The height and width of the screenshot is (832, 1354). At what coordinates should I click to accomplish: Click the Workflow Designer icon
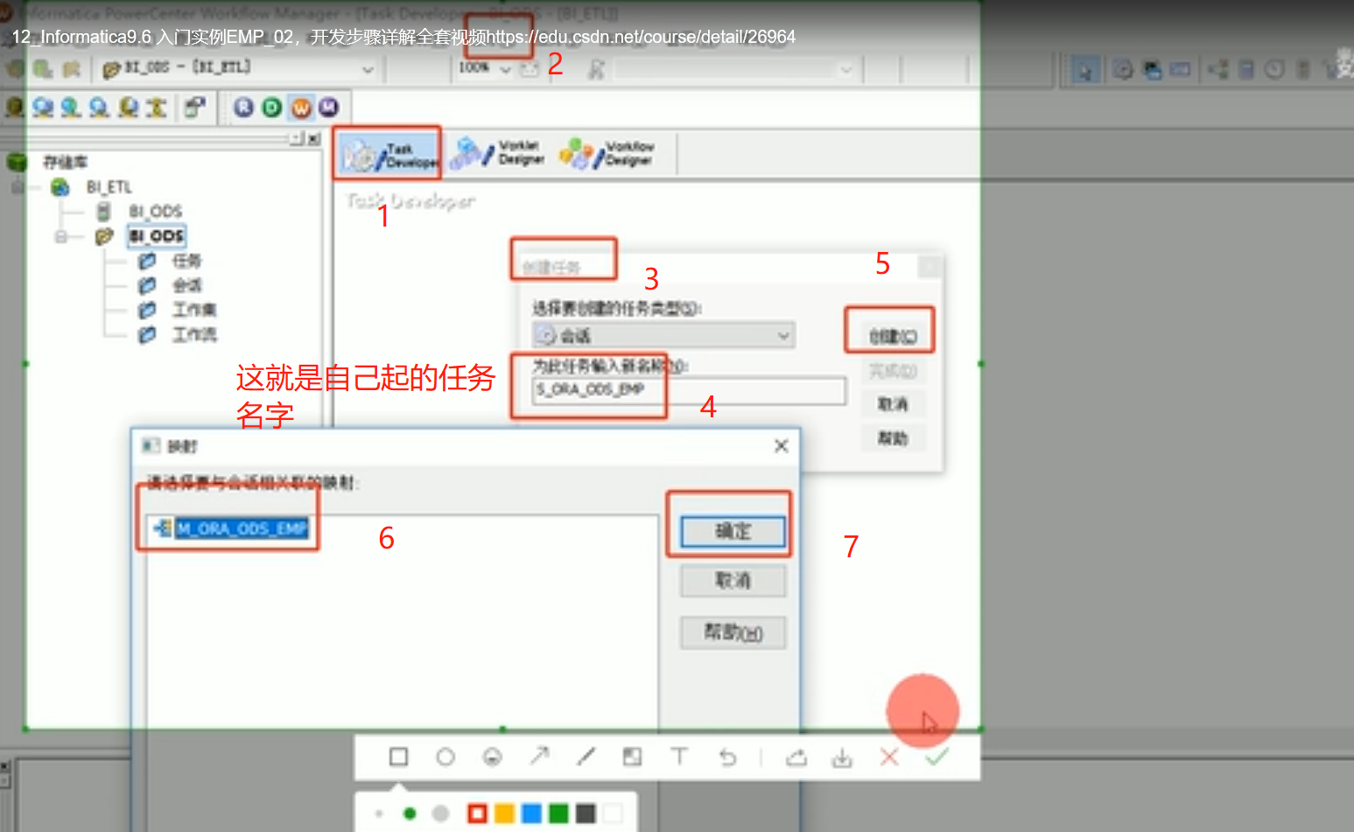click(613, 152)
